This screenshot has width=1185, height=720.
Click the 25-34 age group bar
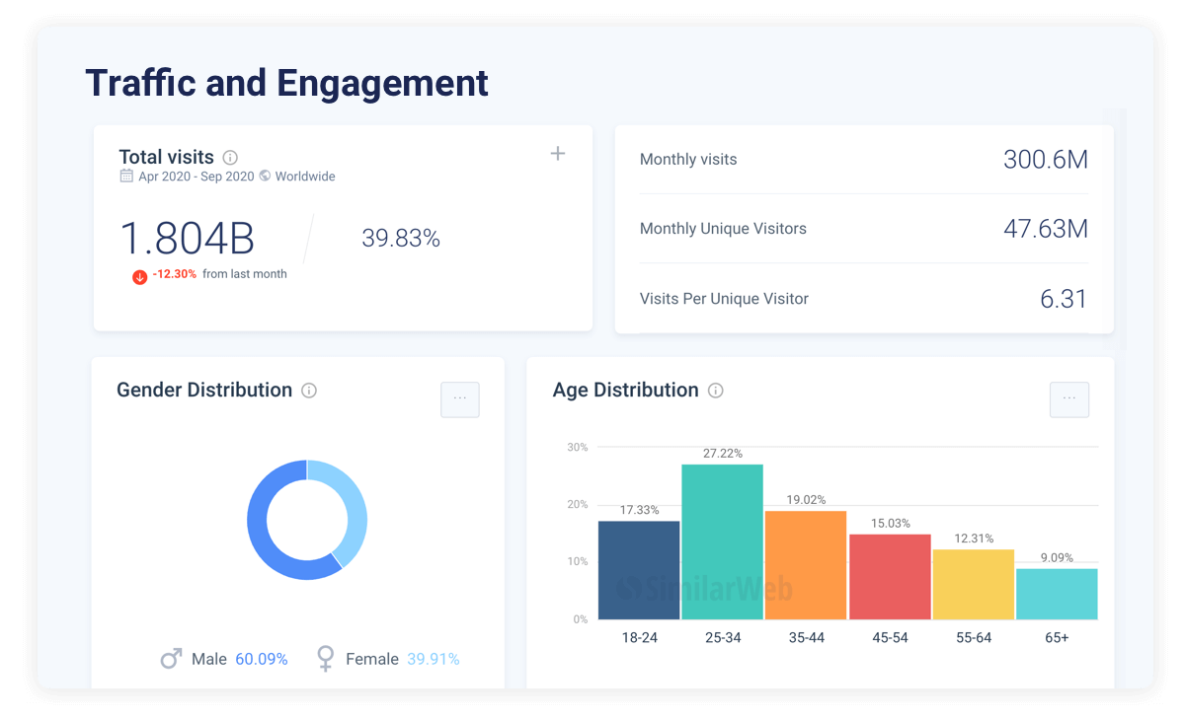tap(722, 542)
